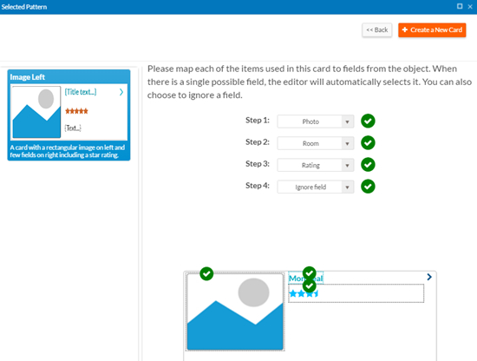
Task: Click the [Title text...] placeholder
Action: pos(81,92)
